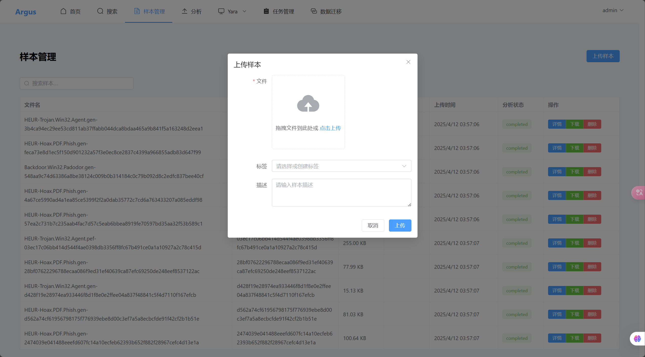The image size is (645, 357).
Task: Click the 数据迁移 migration icon
Action: (314, 11)
